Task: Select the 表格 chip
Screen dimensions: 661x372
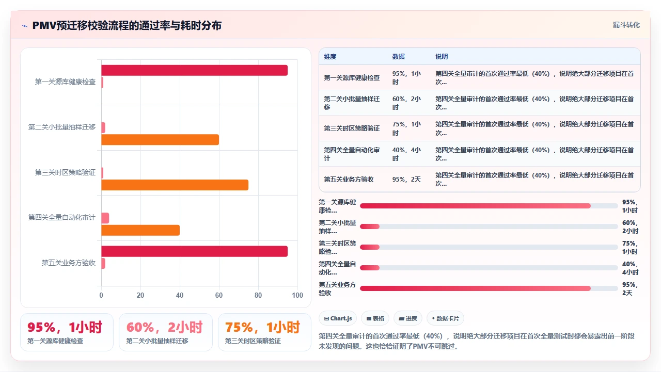Action: coord(375,318)
